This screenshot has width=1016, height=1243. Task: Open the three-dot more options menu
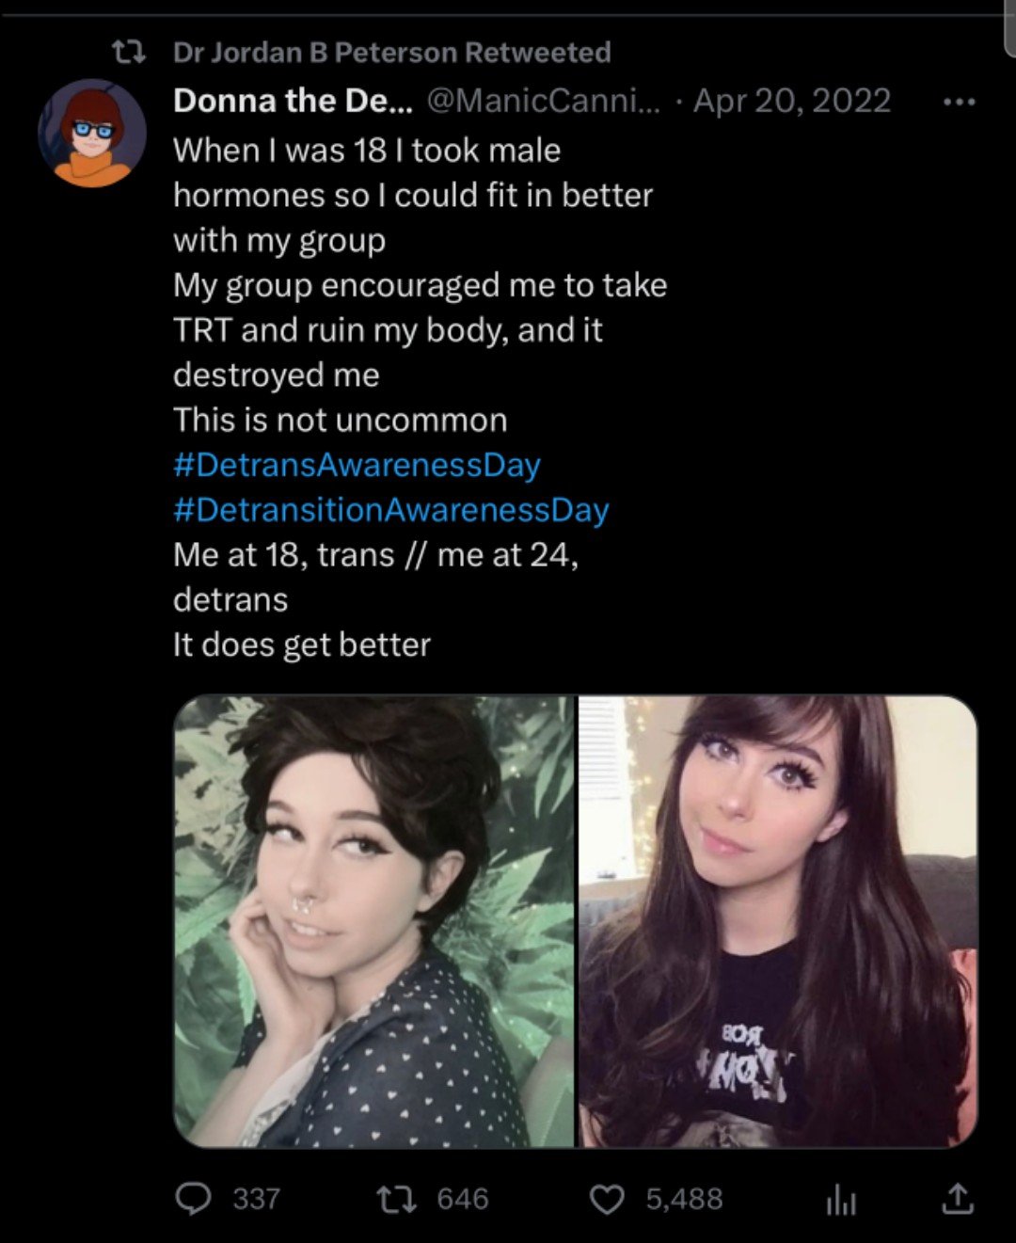959,102
